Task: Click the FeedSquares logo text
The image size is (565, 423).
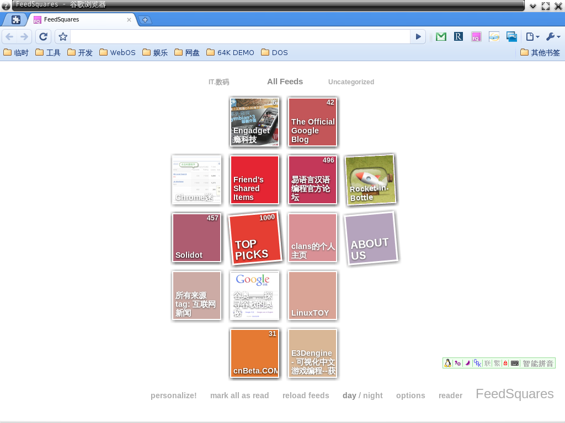Action: tap(515, 394)
